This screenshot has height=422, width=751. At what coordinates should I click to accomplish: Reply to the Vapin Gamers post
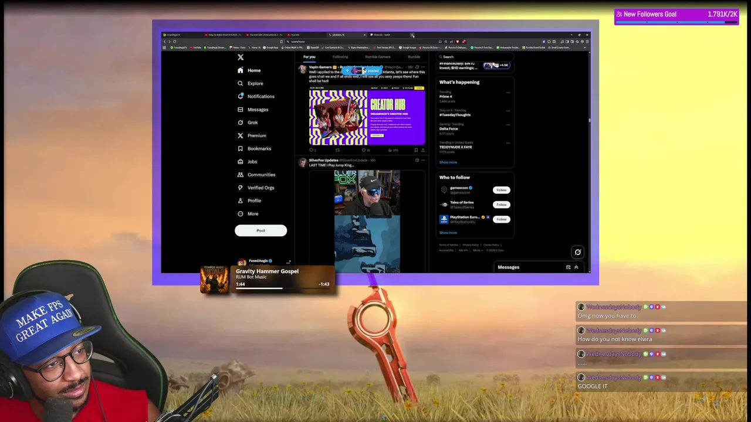[312, 150]
